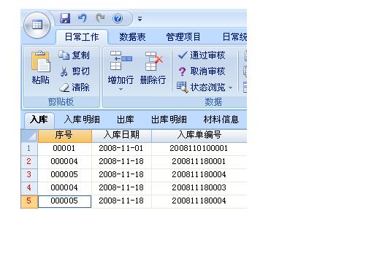Open the 状态浏览 dropdown arrow

click(230, 87)
